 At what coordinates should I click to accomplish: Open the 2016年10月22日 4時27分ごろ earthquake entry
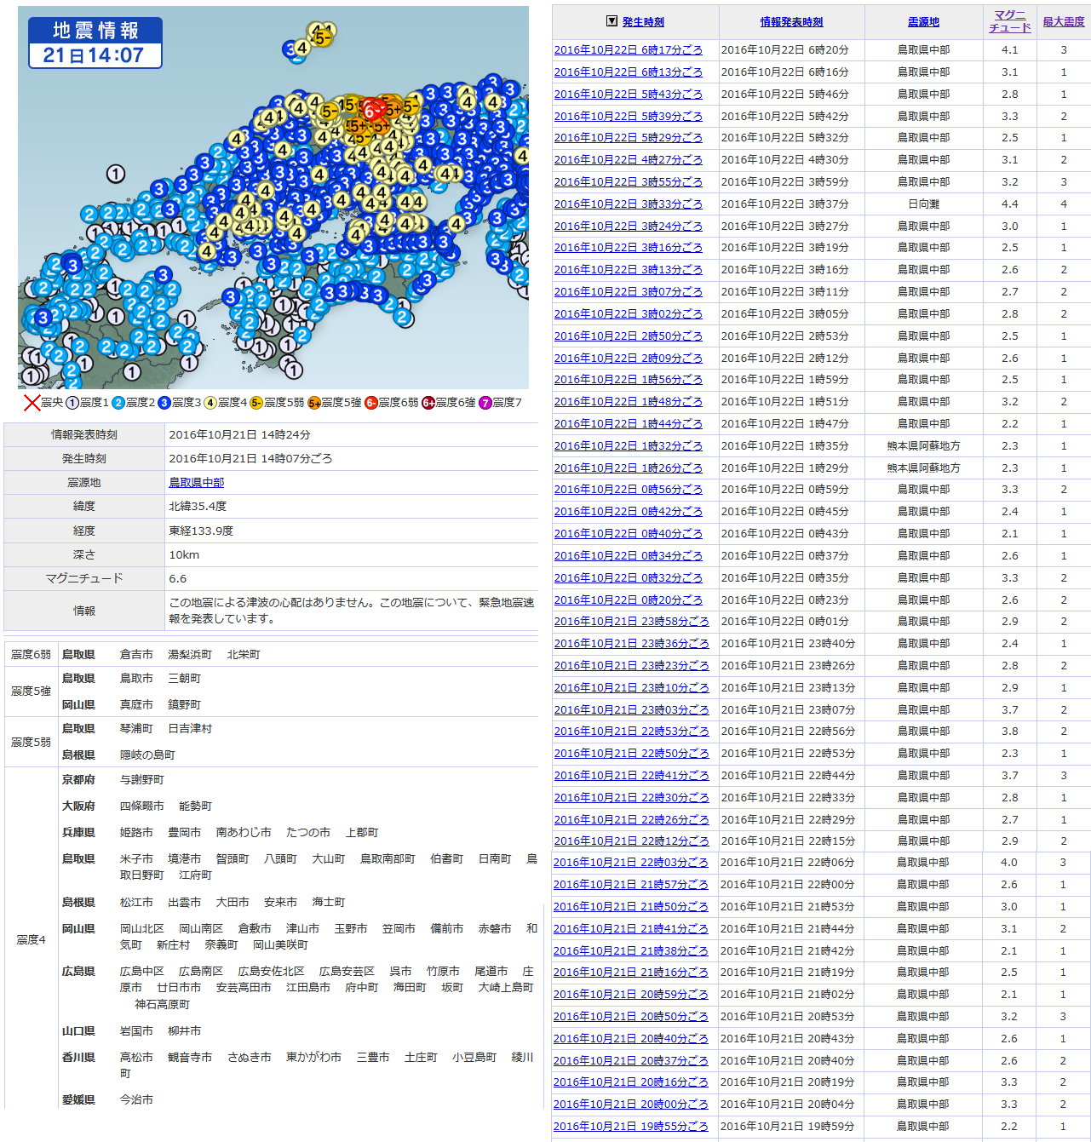(629, 160)
